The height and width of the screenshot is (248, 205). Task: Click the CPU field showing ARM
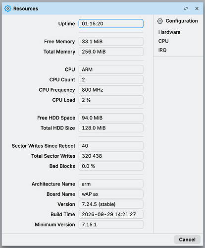[111, 69]
